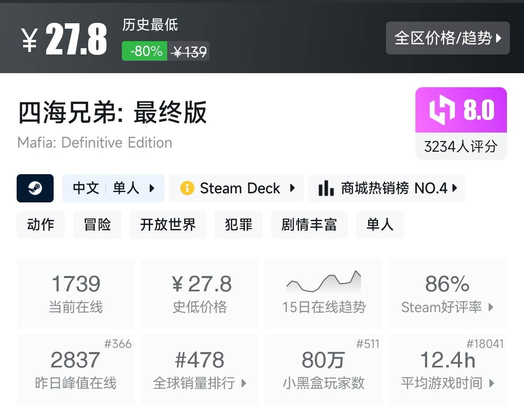The width and height of the screenshot is (524, 409).
Task: Click the large ¥27.8 price in the header
Action: click(x=64, y=39)
